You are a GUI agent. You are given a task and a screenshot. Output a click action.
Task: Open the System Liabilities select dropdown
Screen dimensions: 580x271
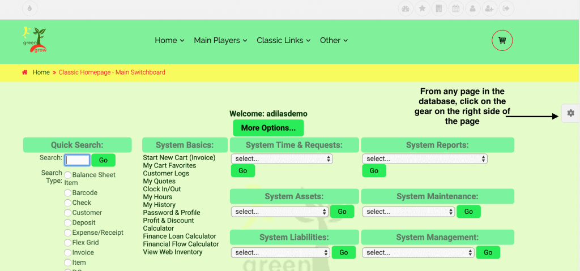280,252
